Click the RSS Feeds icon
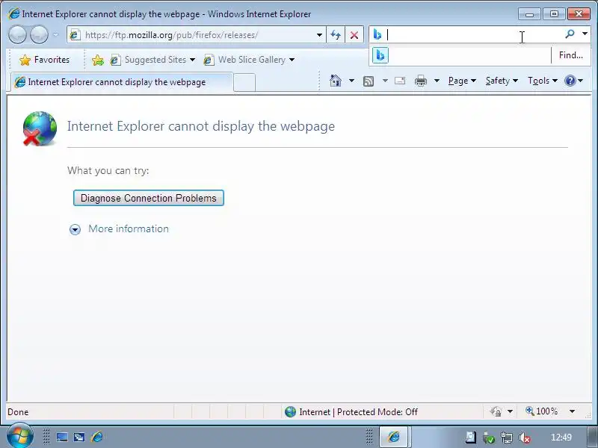Screen dimensions: 598x448 pyautogui.click(x=369, y=81)
